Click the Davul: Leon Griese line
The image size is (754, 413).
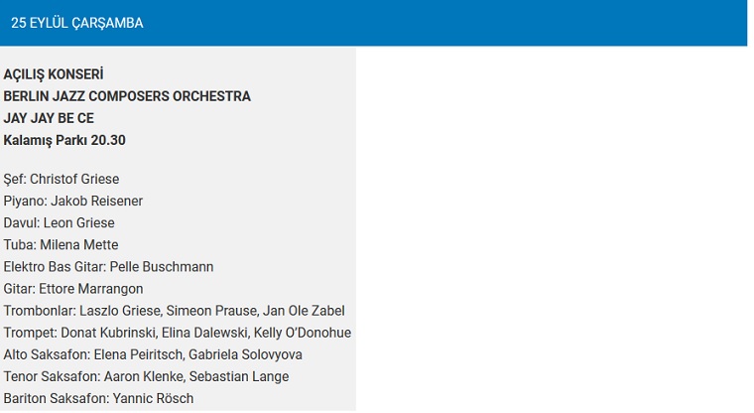(x=60, y=222)
